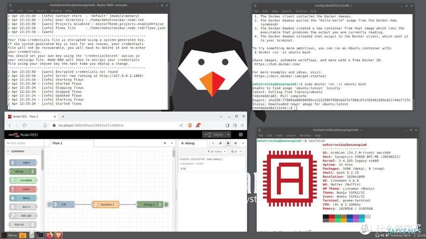This screenshot has height=239, width=426.
Task: Open window menu of neofetch terminal
Action: pos(260,130)
